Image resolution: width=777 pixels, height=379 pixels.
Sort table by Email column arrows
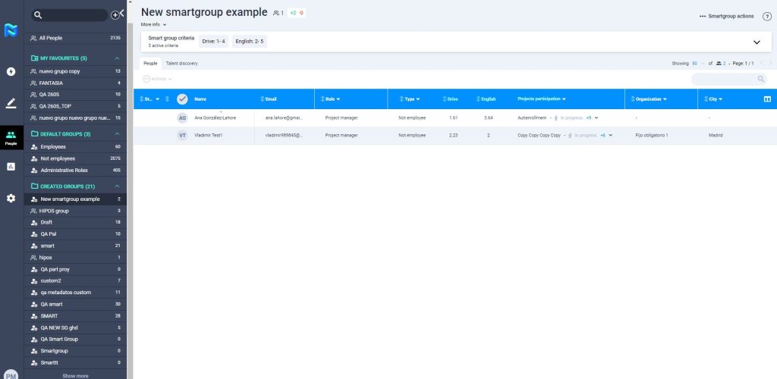263,99
